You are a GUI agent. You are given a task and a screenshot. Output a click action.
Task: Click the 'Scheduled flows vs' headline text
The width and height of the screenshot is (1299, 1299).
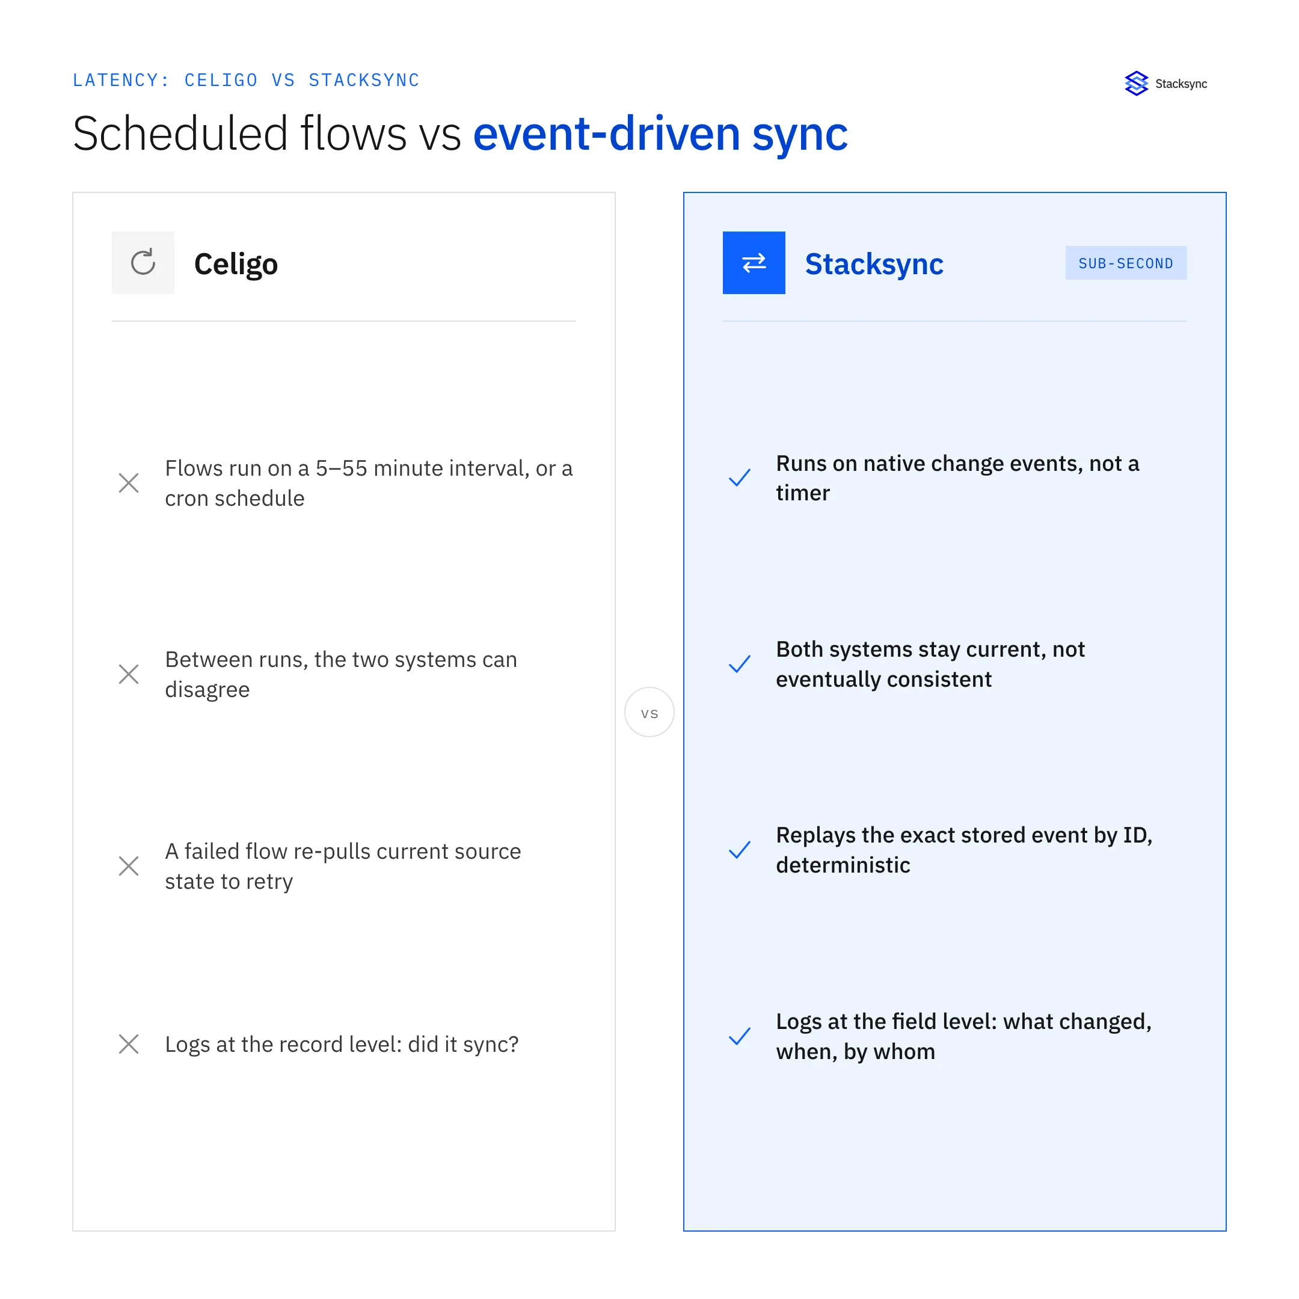coord(266,133)
